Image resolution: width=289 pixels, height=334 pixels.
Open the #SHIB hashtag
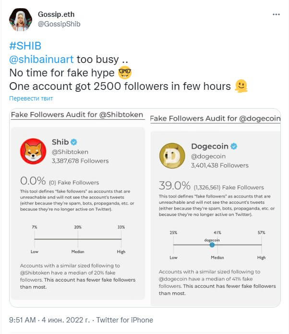click(x=25, y=46)
